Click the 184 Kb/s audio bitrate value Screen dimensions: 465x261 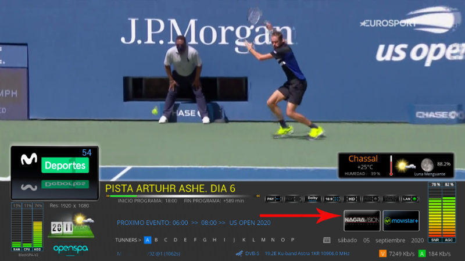(x=439, y=254)
